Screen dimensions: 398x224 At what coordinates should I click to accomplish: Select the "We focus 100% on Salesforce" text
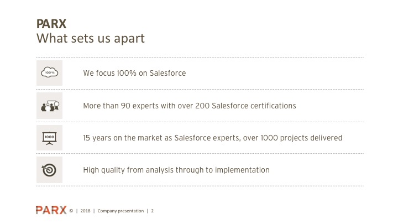pyautogui.click(x=134, y=73)
